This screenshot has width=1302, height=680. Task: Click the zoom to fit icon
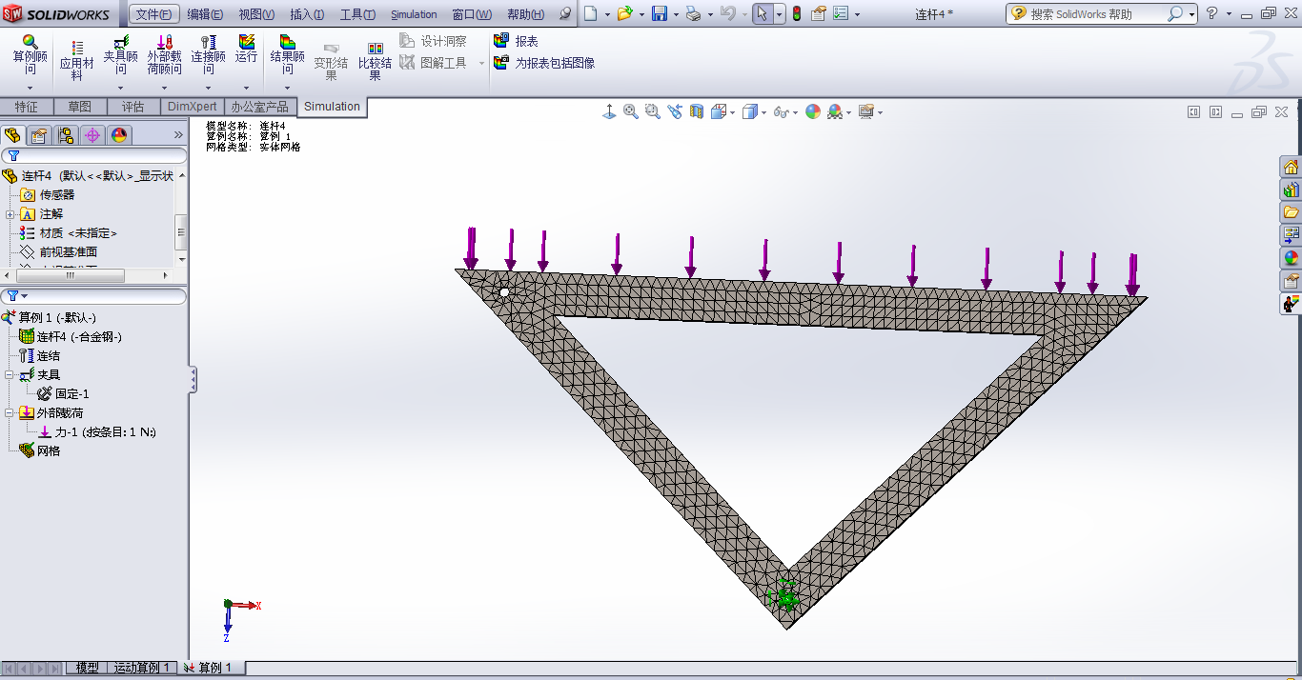631,111
